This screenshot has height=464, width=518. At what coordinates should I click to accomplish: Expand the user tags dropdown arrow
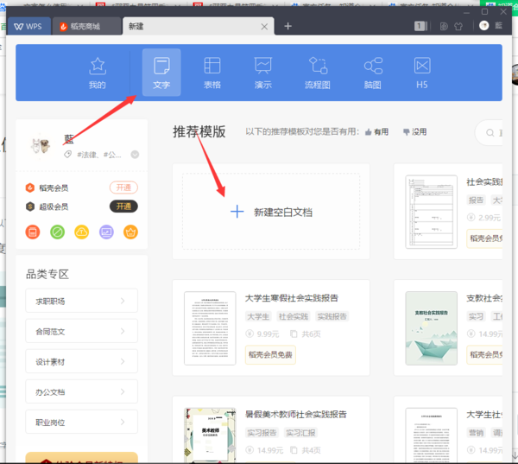coord(135,155)
